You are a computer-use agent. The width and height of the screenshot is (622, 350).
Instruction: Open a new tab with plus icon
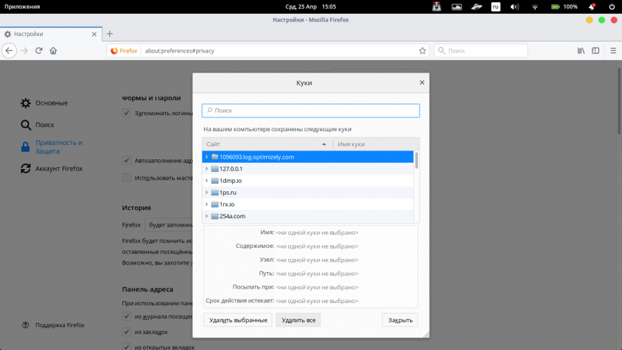[x=109, y=34]
